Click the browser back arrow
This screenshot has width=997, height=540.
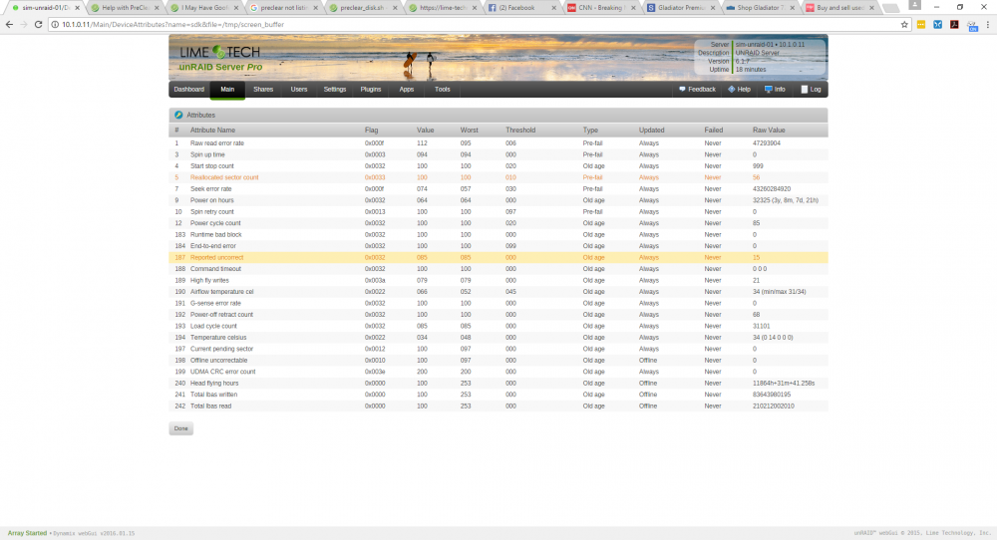click(x=9, y=24)
